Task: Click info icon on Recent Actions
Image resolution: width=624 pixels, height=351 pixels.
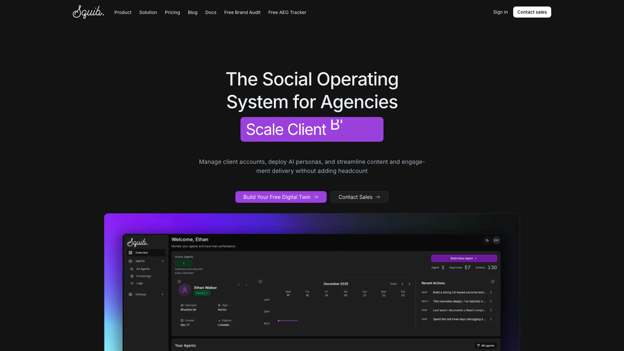Action: point(493,281)
